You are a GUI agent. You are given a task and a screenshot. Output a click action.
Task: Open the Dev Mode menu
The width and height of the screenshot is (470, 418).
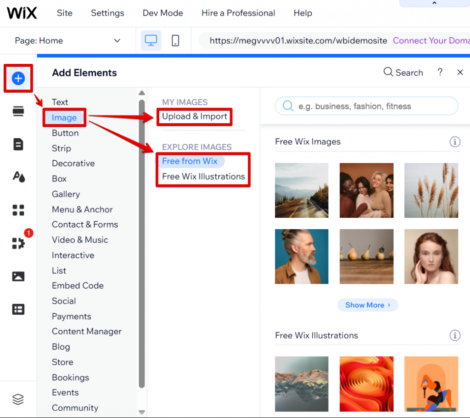pos(162,13)
